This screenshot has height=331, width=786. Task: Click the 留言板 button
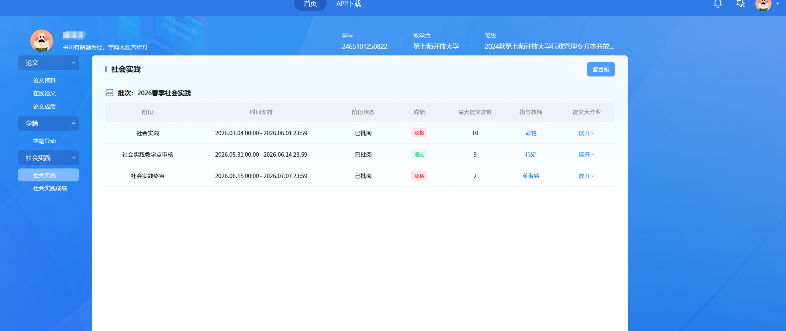pyautogui.click(x=601, y=69)
